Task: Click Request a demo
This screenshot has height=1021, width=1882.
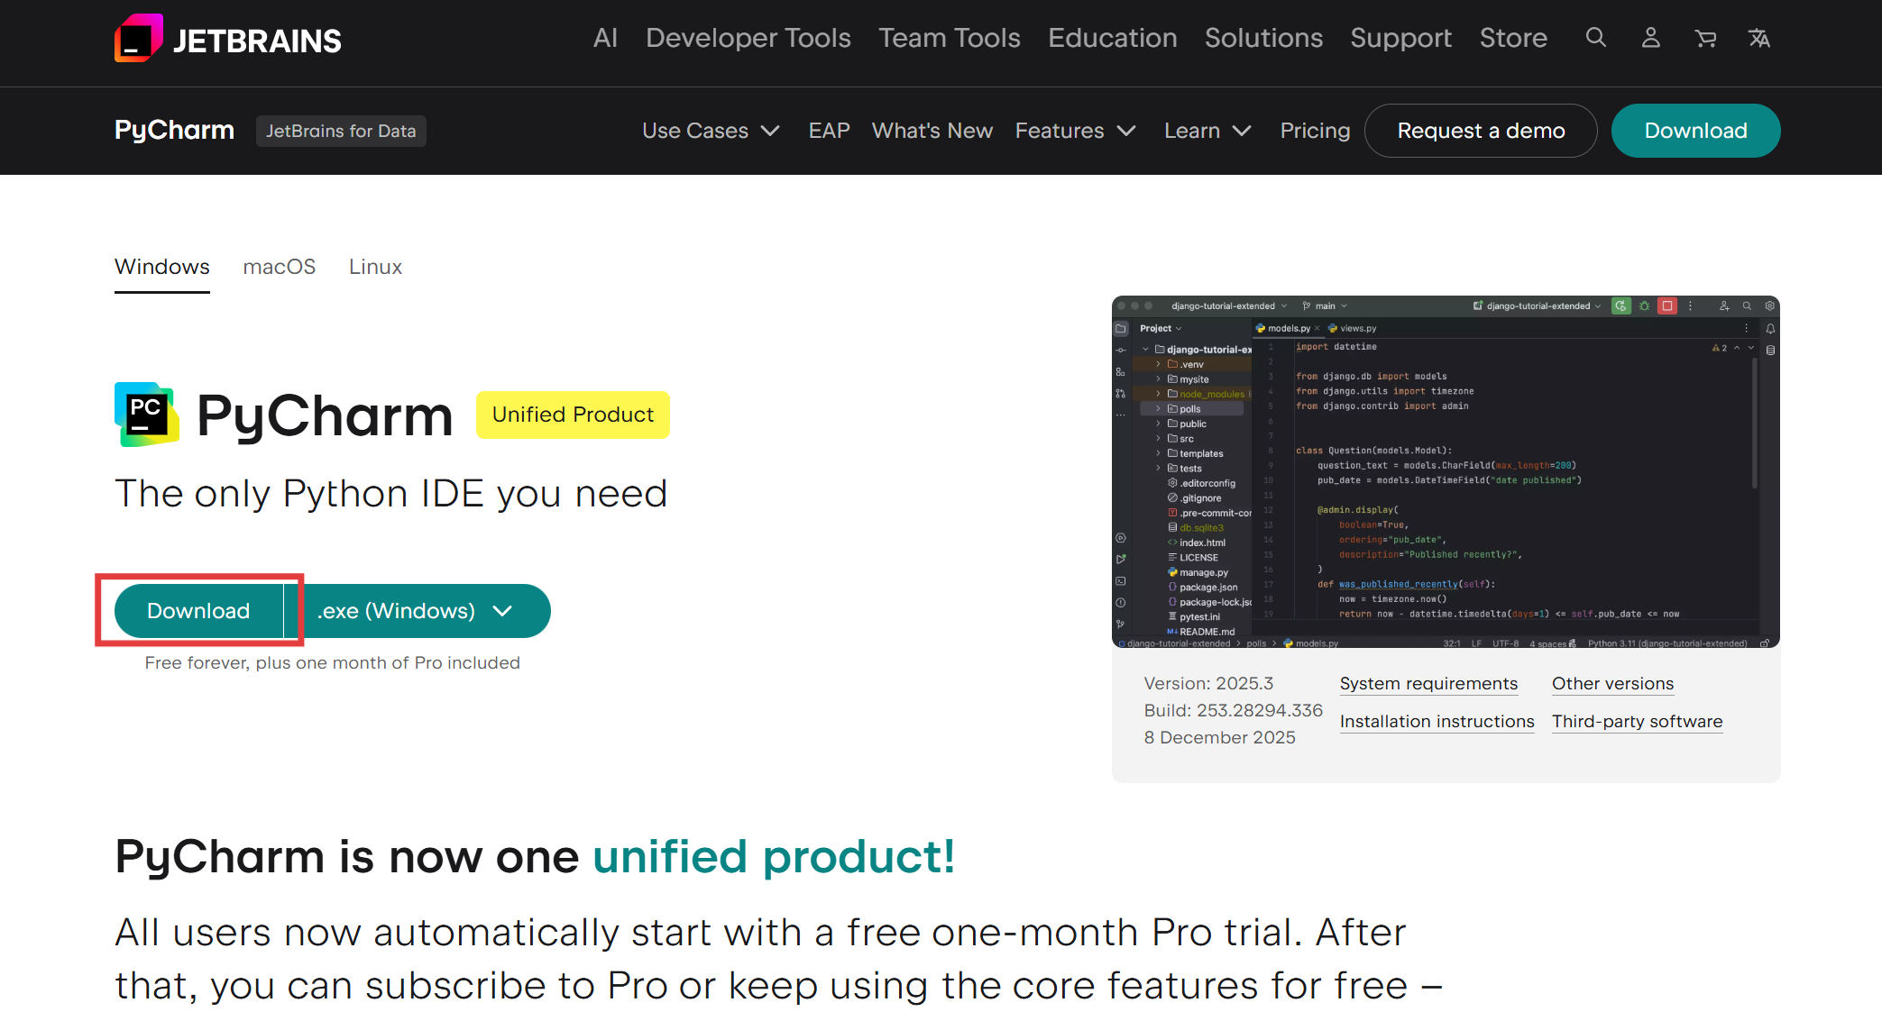Action: (x=1480, y=131)
